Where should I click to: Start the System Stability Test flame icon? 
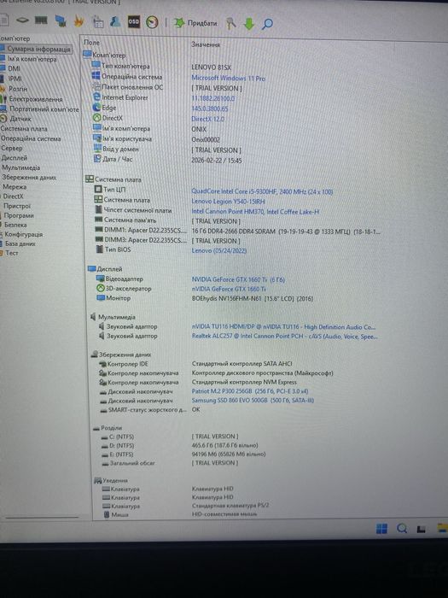pyautogui.click(x=79, y=21)
